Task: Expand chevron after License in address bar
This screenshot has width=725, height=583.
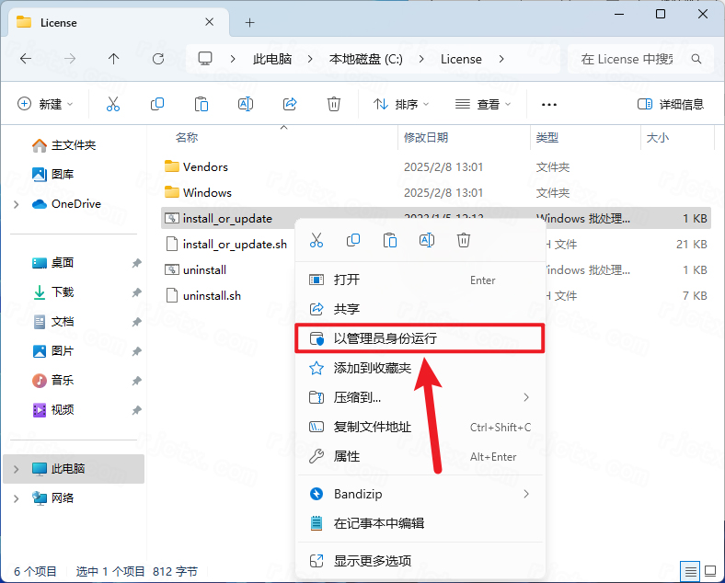Action: pos(501,59)
